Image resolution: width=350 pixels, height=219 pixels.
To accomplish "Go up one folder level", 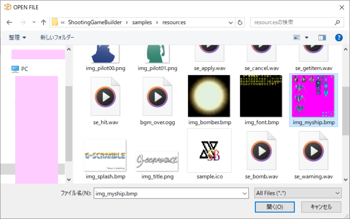I will pos(43,23).
